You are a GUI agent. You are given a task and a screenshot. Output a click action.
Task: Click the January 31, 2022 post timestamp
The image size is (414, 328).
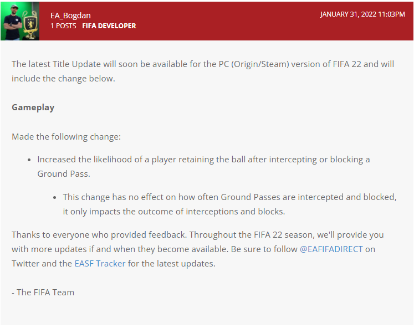coord(362,14)
